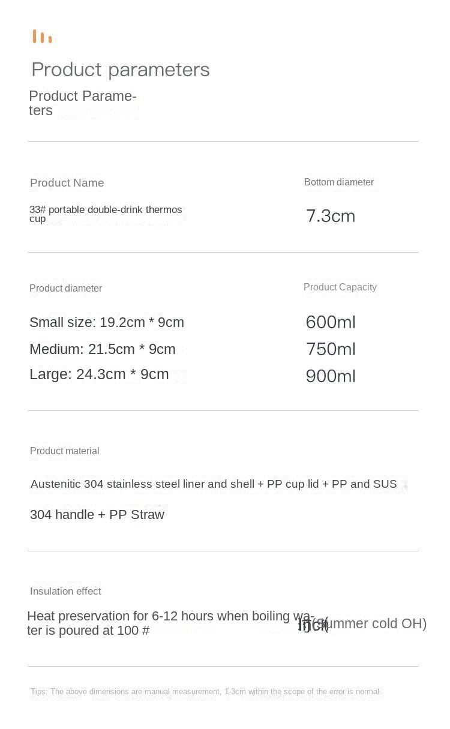Select the "Small size: 19.2cm * 9cm" row
450x729 pixels.
(107, 322)
